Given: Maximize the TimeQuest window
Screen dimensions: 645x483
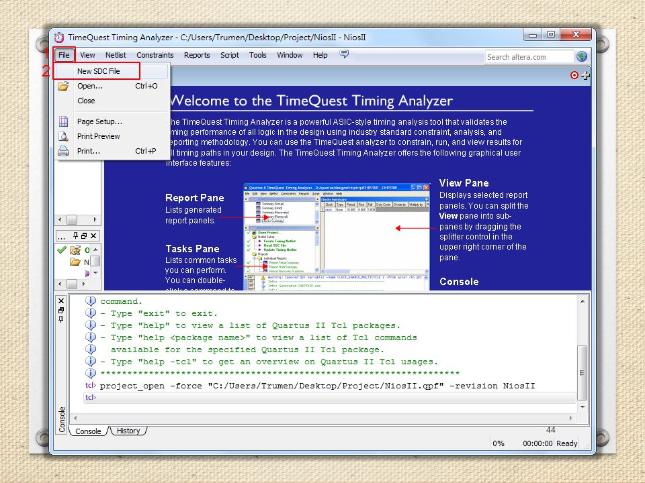Looking at the screenshot, I should pos(551,34).
